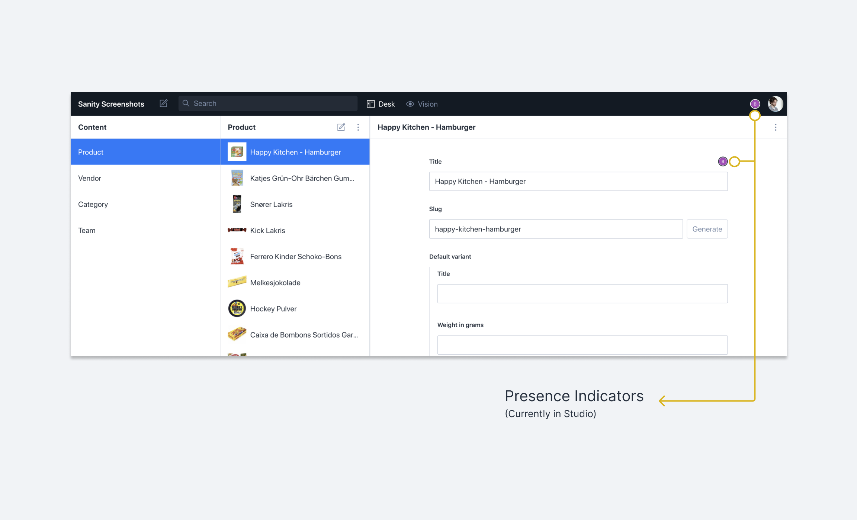Screen dimensions: 857x520
Task: Click the Happy Kitchen Hamburger product thumbnail
Action: [x=237, y=152]
